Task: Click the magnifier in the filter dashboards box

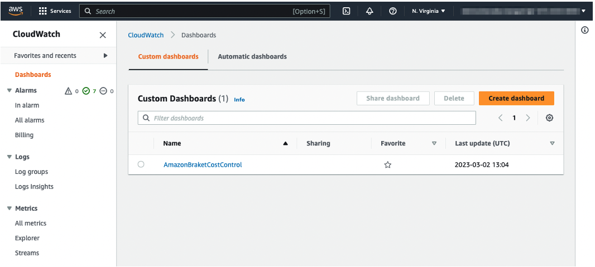Action: (146, 118)
